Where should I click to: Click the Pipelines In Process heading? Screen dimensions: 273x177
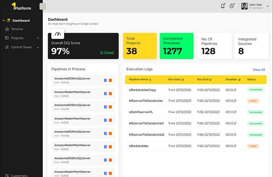click(x=68, y=69)
